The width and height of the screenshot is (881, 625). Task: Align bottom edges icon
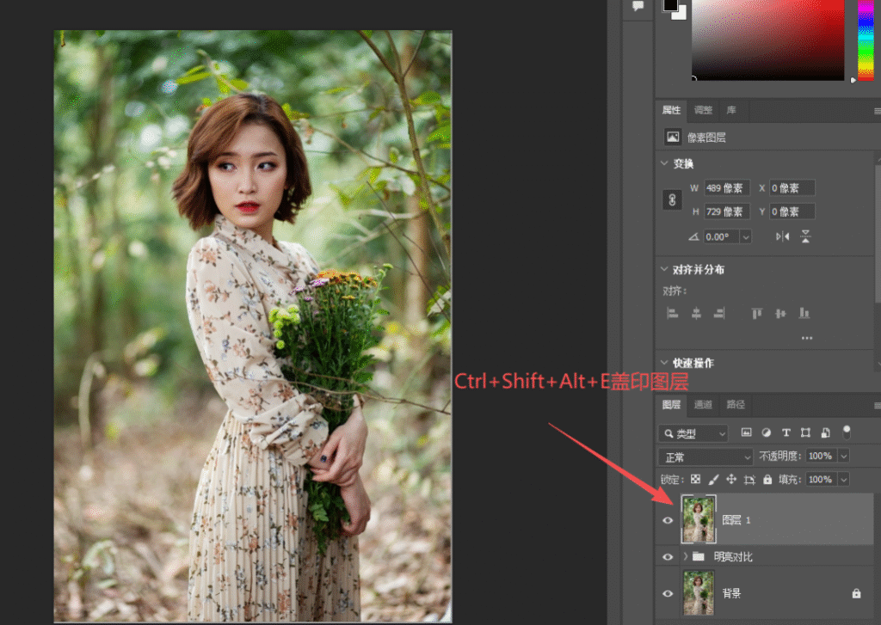coord(804,313)
